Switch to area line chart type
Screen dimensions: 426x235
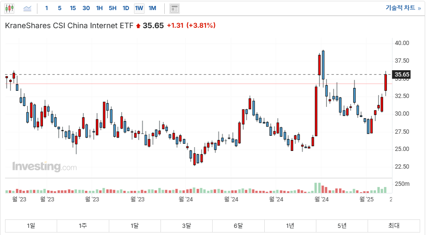27,8
